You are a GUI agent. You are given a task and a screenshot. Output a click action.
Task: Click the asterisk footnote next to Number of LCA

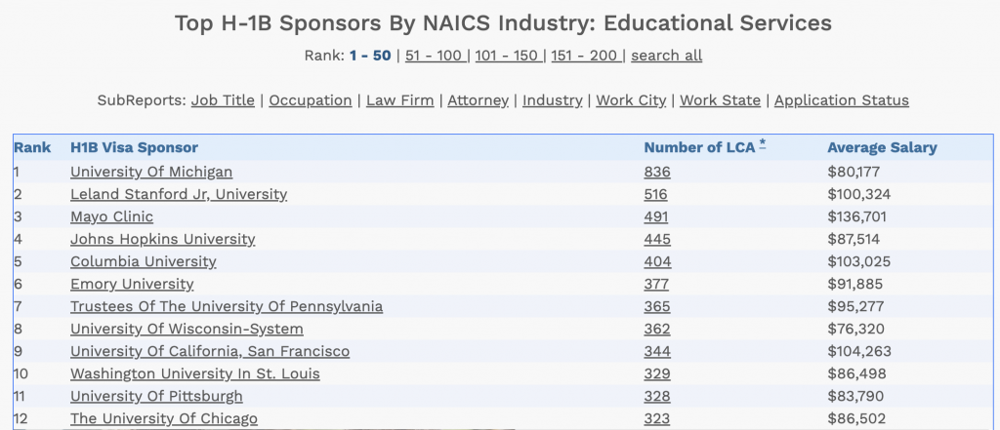click(762, 145)
